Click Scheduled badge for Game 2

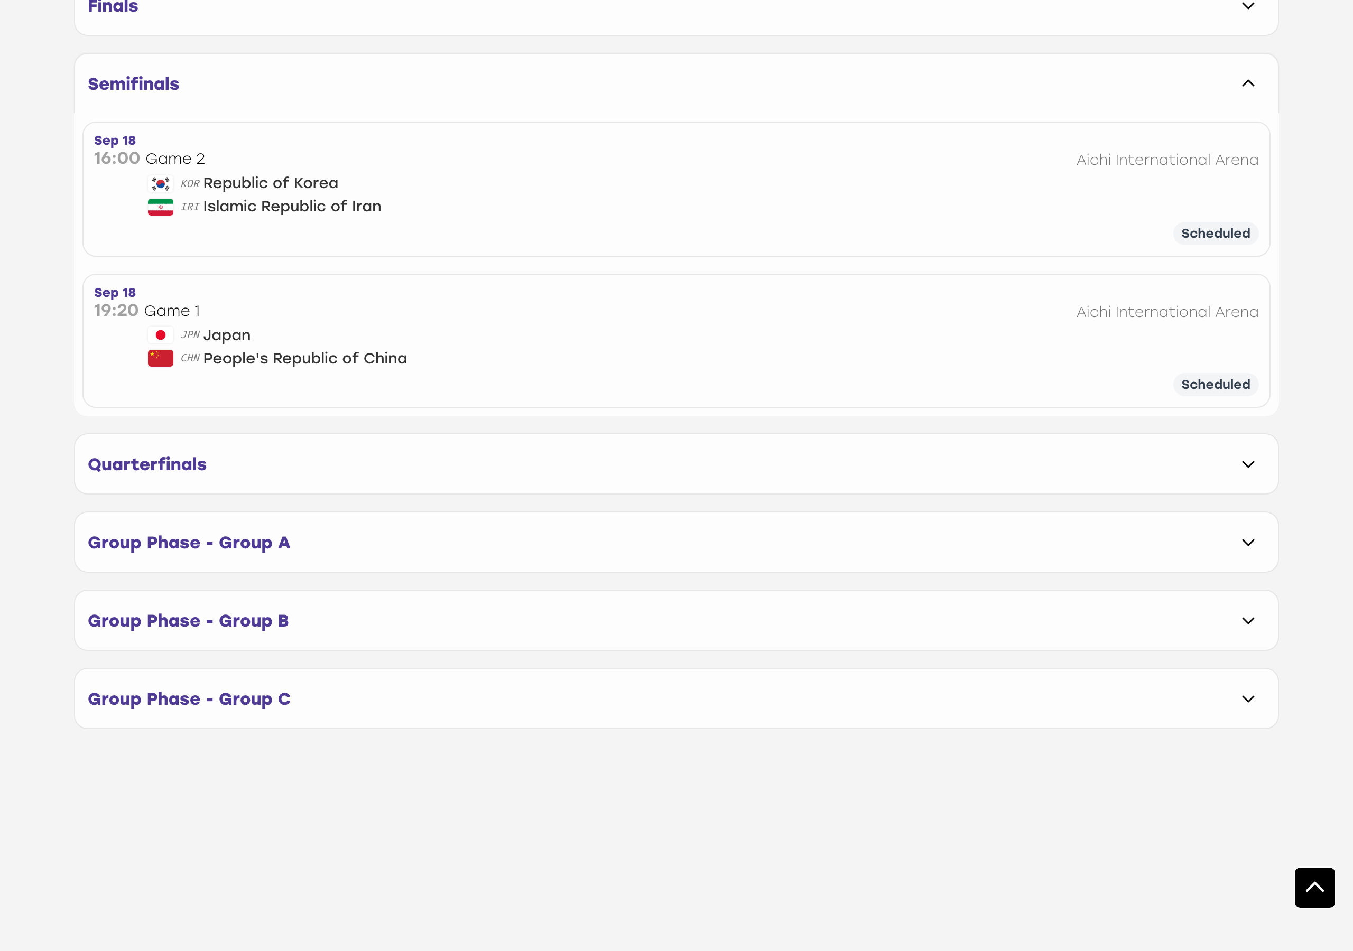1215,234
